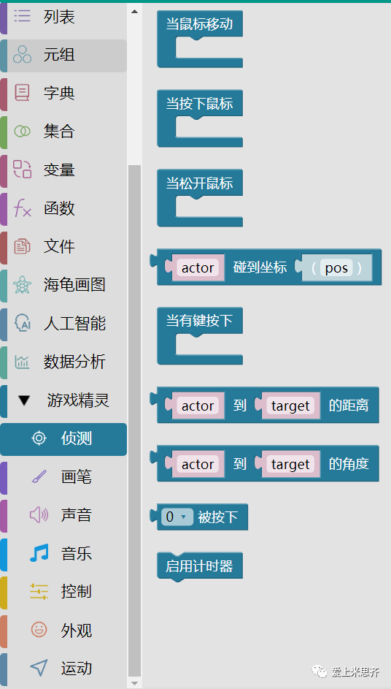Select the 当鼠标移动 event block
This screenshot has width=391, height=689.
(200, 39)
